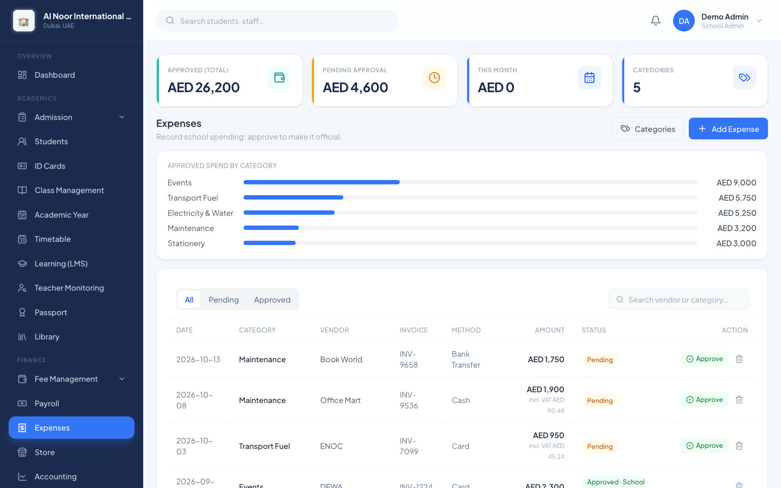Approve the Book World AED 1,750 expense
Screen dimensions: 781x488
point(704,359)
